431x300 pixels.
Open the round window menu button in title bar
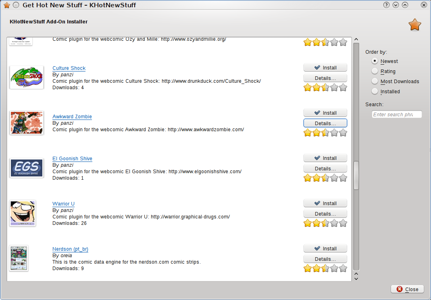(16, 5)
